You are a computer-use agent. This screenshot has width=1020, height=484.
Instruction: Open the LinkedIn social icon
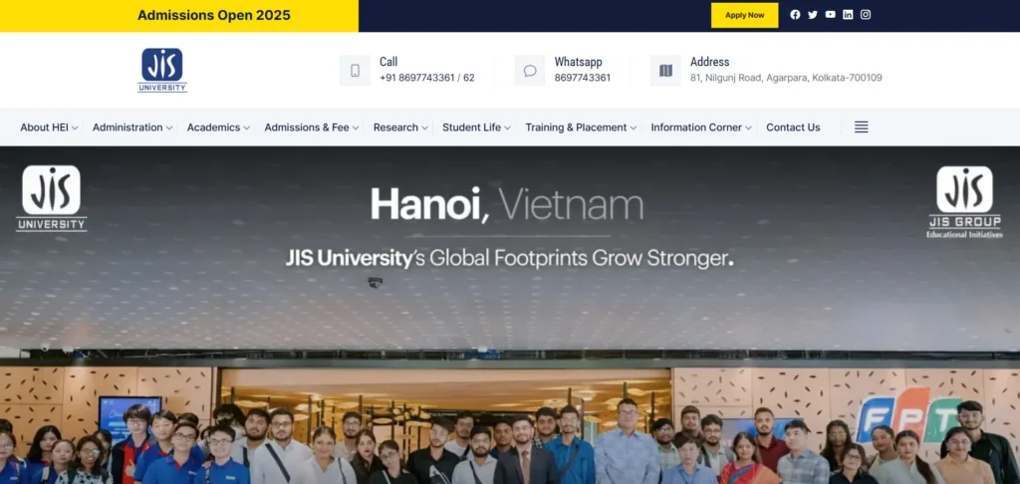pyautogui.click(x=848, y=15)
